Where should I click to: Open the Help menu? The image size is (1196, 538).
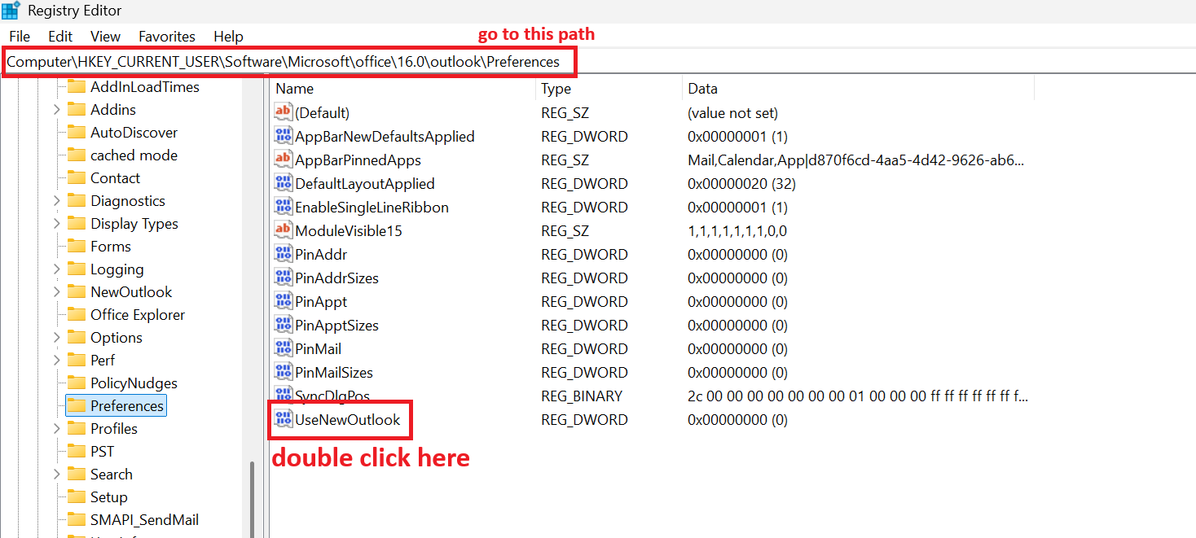point(228,36)
